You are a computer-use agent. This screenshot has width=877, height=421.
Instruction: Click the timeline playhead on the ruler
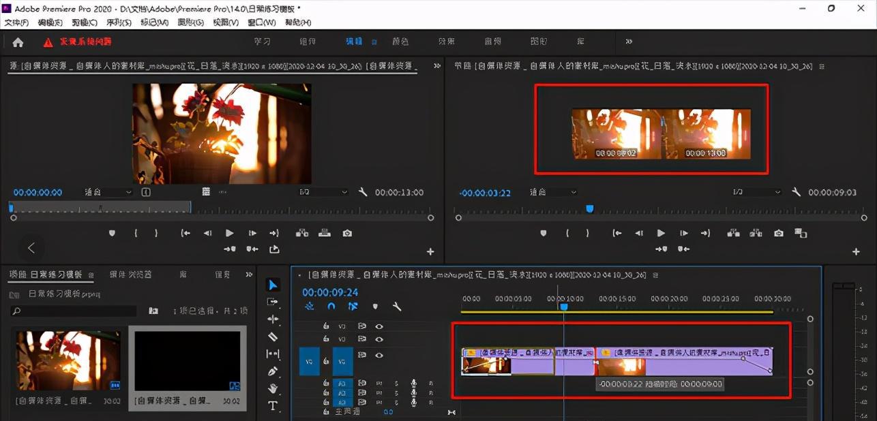564,307
